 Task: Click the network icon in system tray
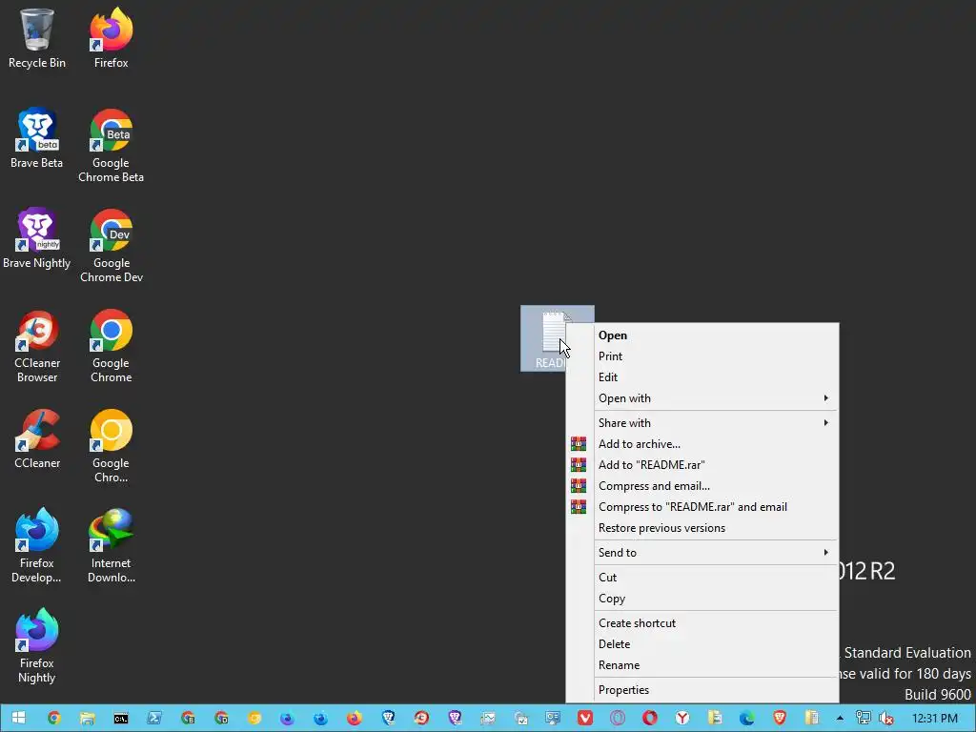[x=864, y=719]
